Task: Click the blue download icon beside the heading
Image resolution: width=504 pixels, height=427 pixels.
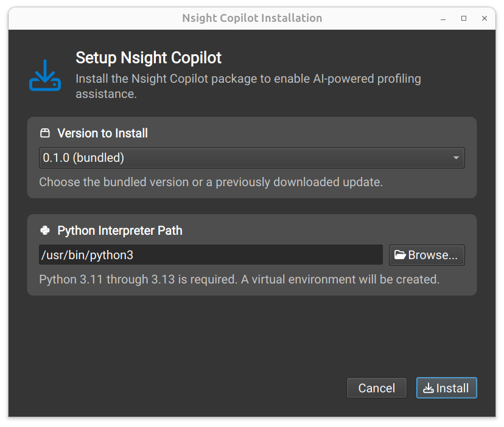Action: pos(45,75)
